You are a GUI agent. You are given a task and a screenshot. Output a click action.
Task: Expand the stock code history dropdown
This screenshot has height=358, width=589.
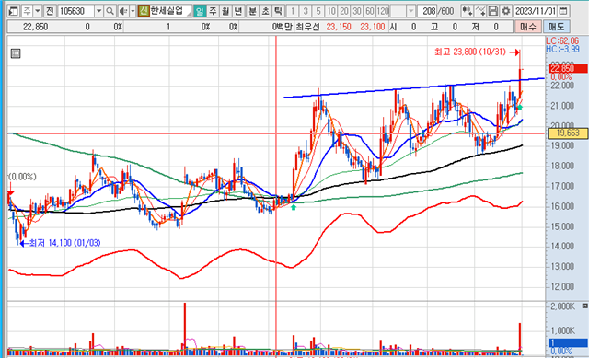[98, 11]
